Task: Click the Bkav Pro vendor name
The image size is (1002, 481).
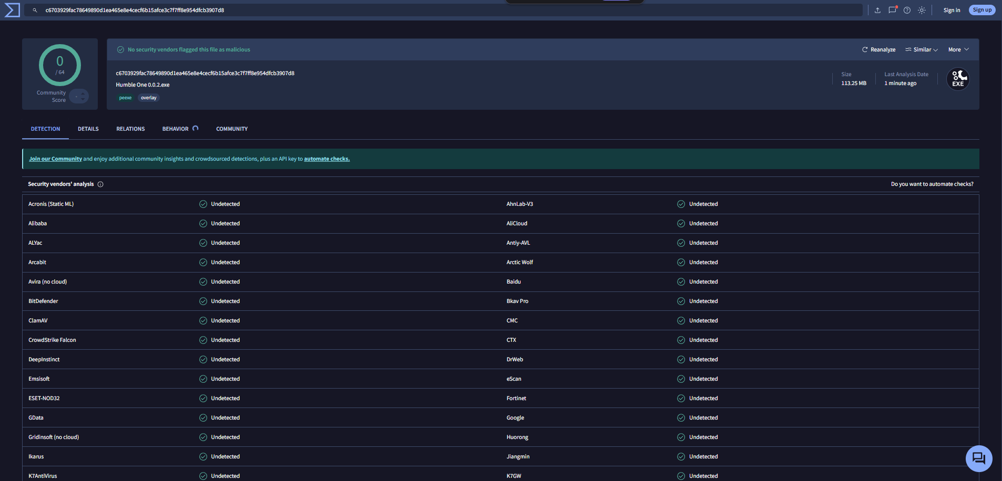Action: [517, 301]
